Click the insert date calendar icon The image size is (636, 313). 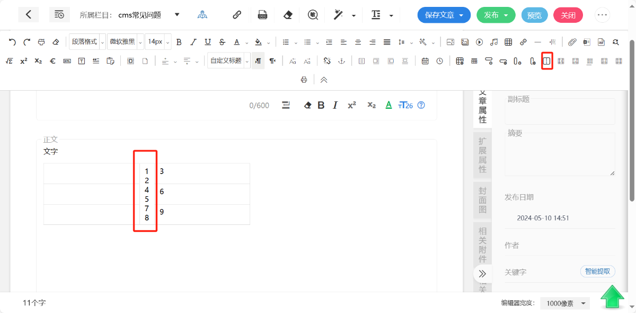(425, 61)
